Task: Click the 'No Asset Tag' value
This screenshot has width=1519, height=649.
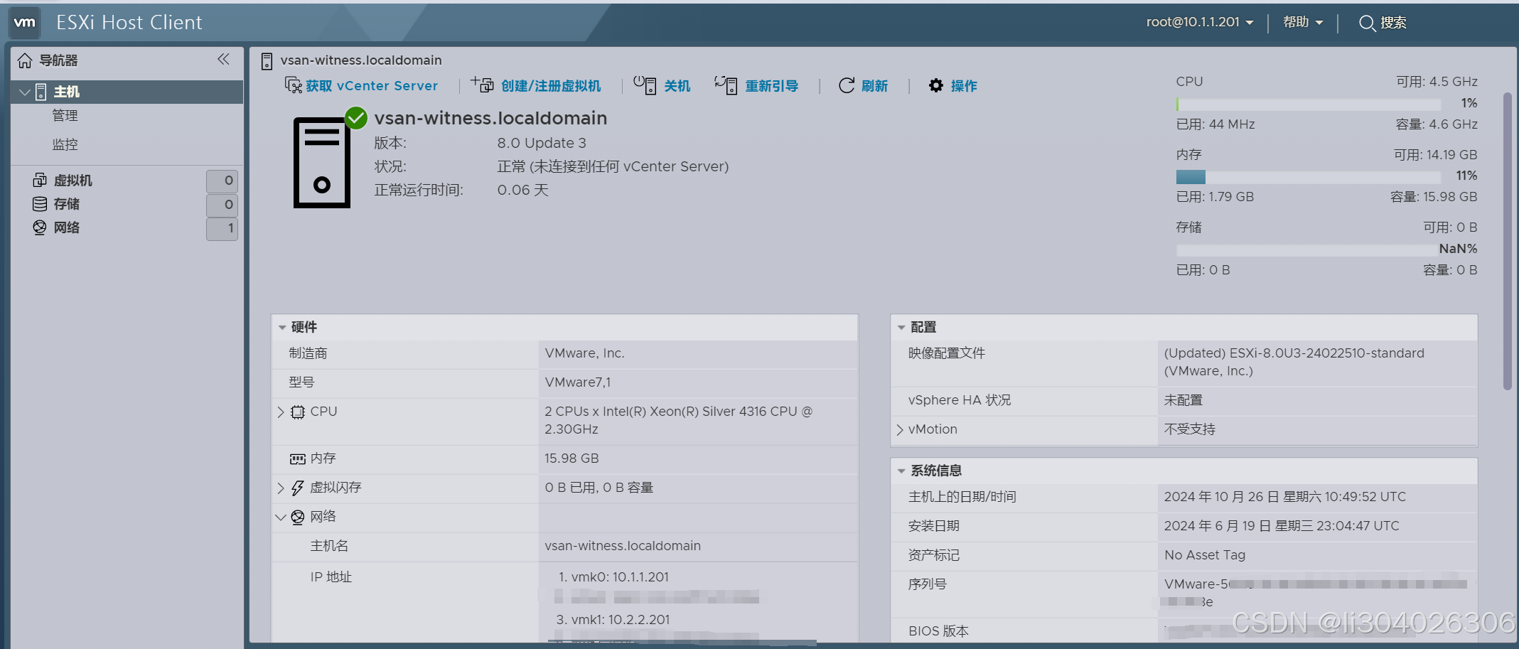Action: [x=1205, y=555]
